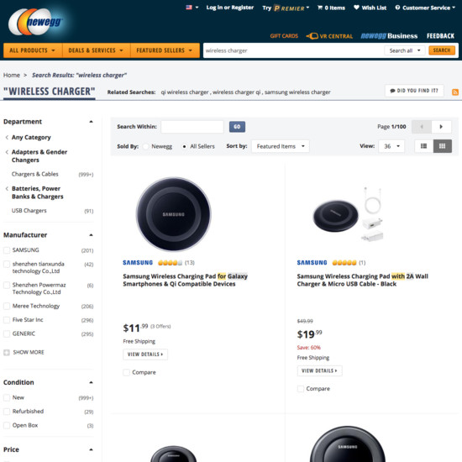Click View Details for $11.99 charging pad

coord(145,354)
